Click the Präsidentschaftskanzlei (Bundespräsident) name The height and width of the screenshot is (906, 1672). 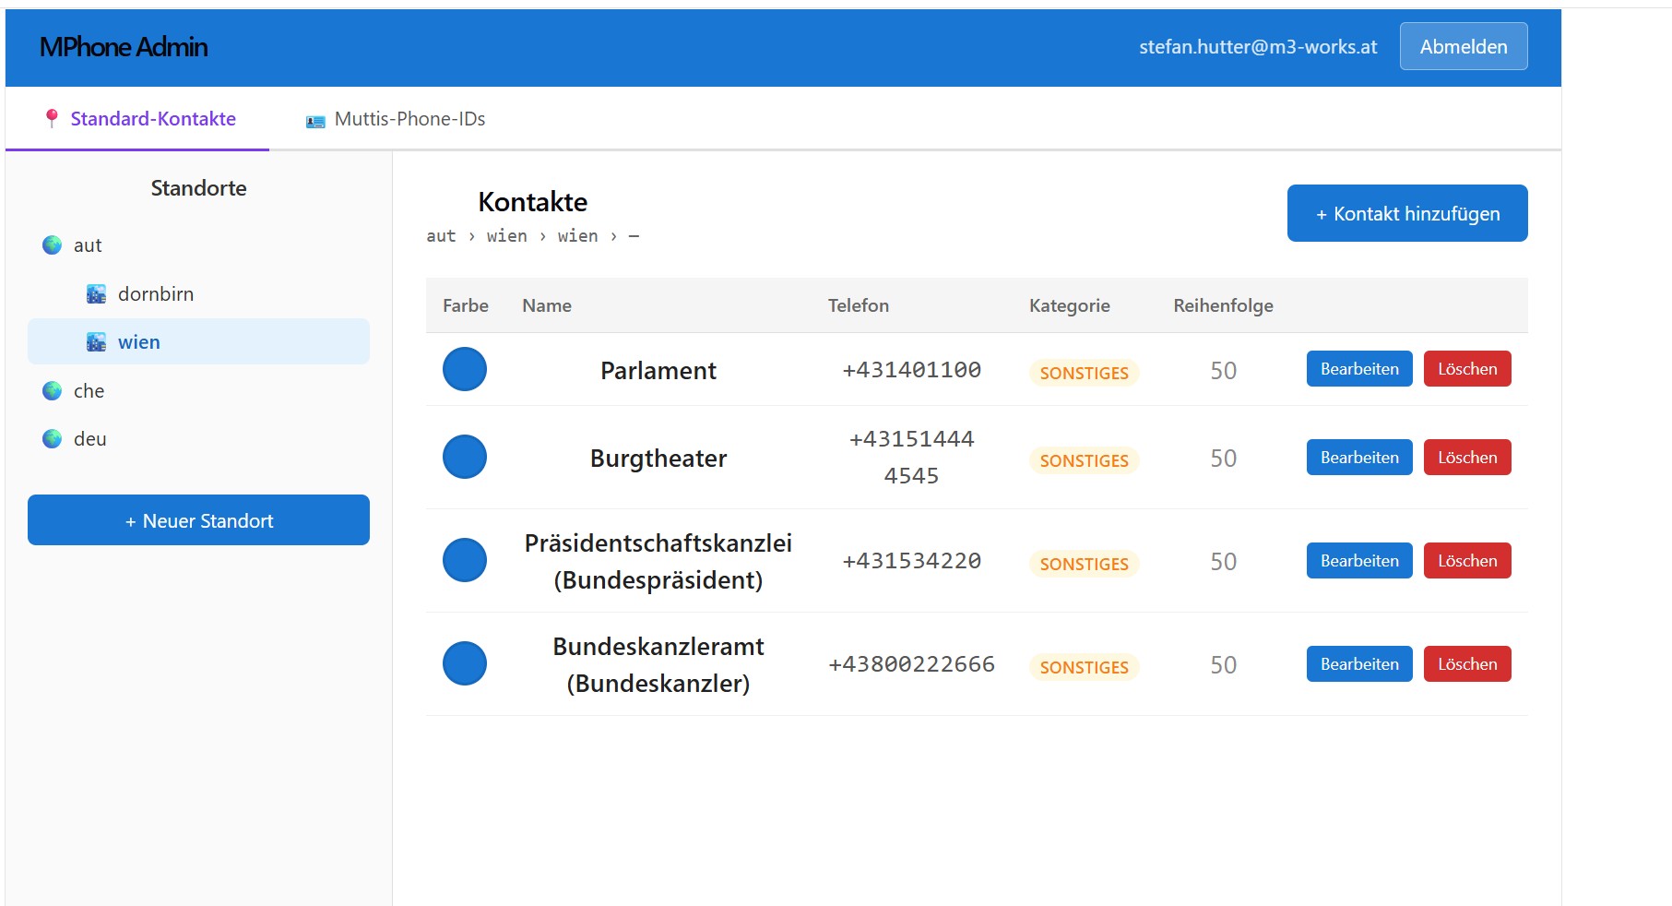(658, 562)
